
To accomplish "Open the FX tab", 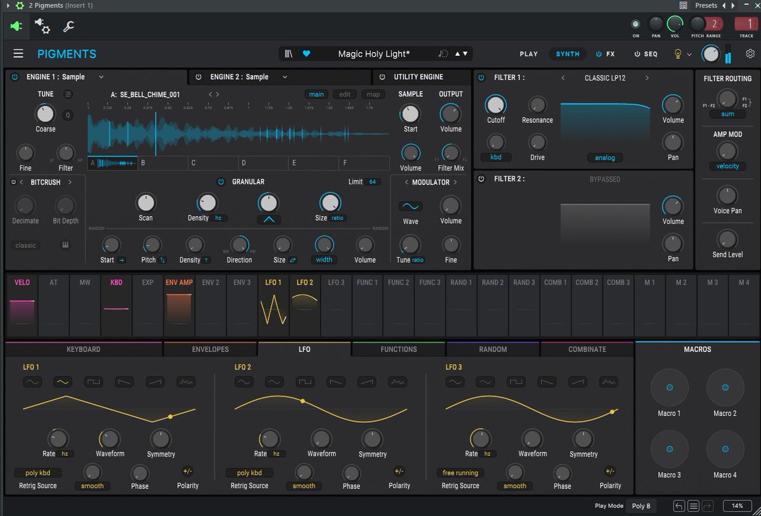I will 606,54.
